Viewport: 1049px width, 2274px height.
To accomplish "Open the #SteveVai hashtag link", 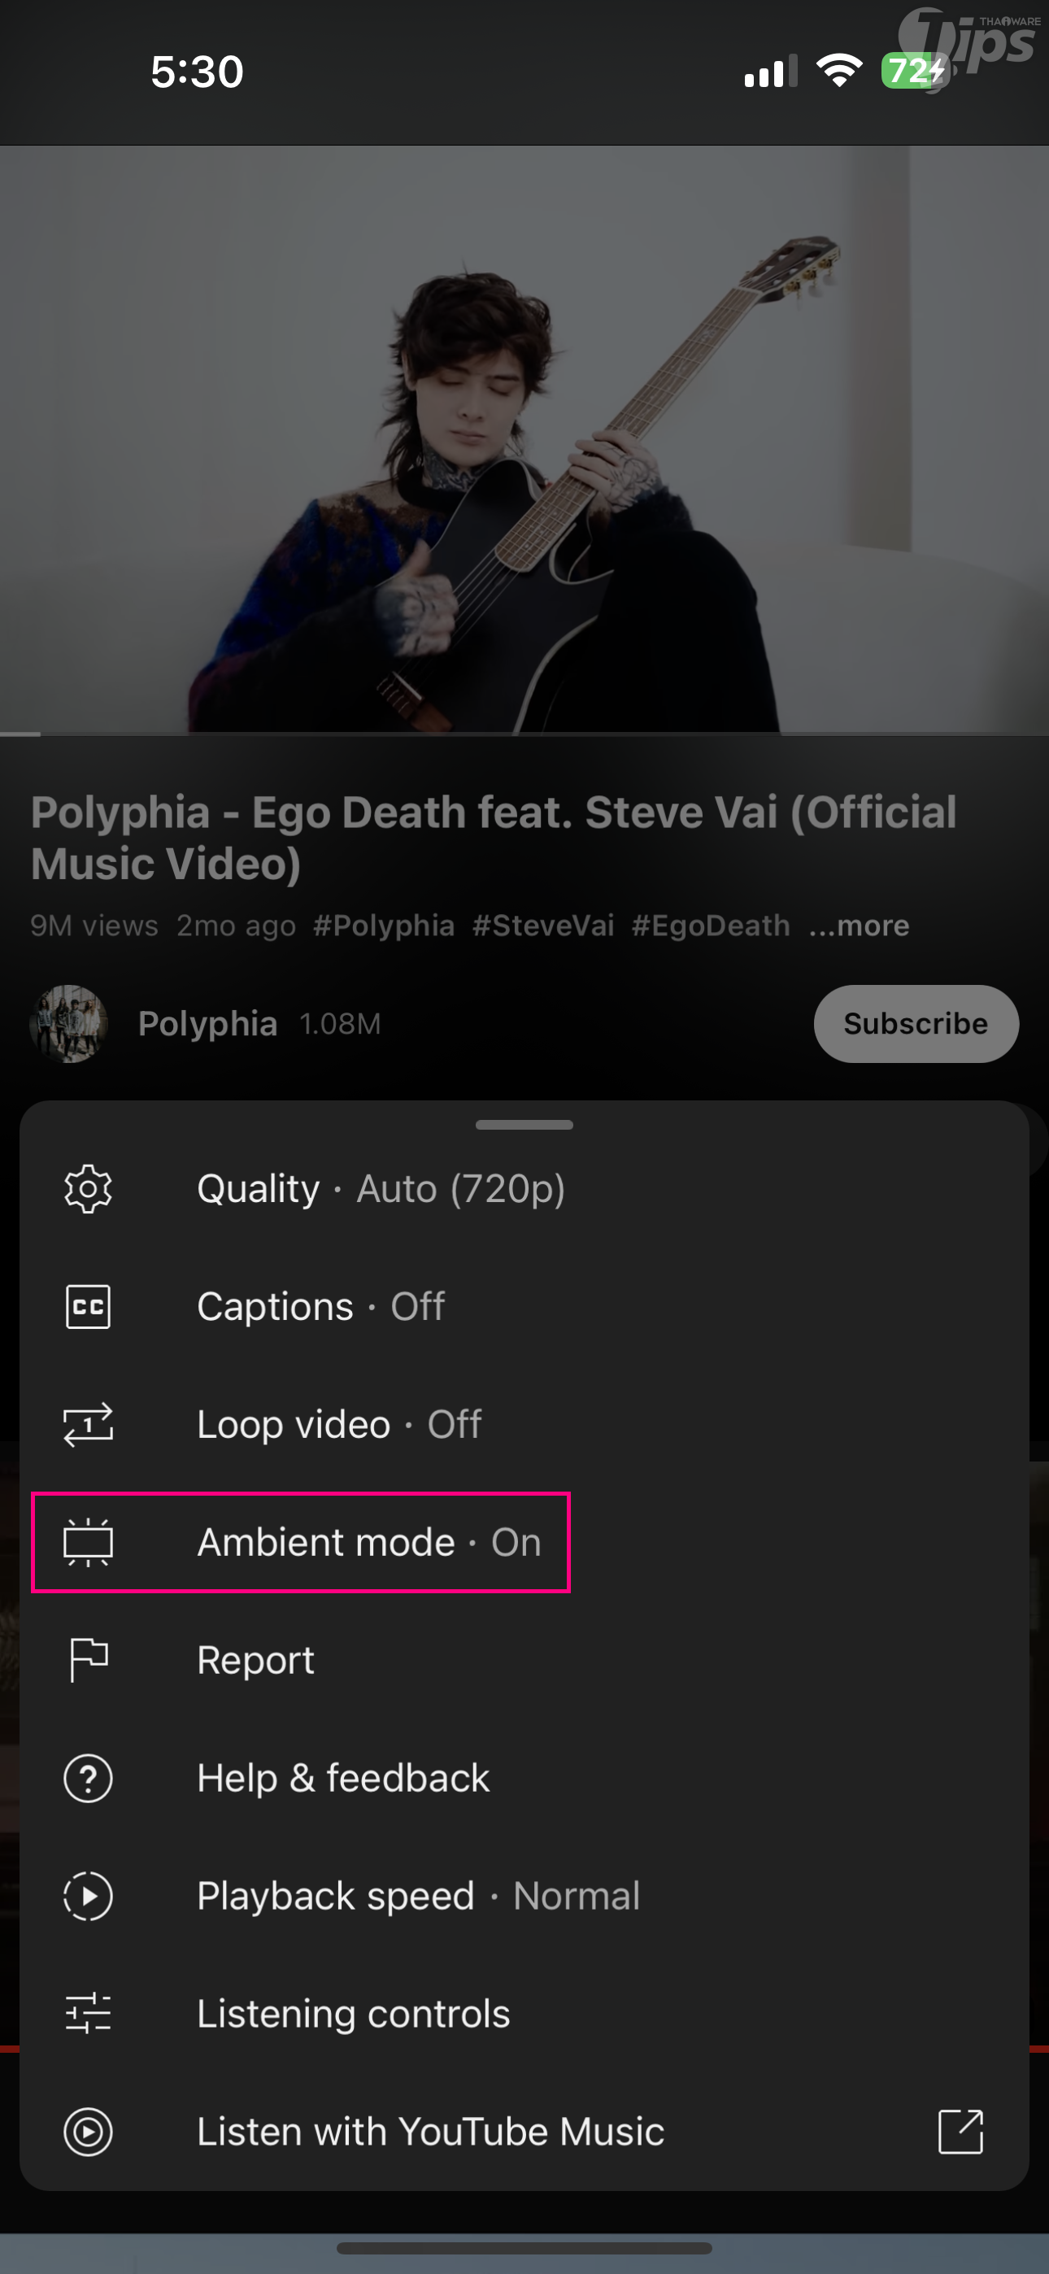I will coord(543,926).
